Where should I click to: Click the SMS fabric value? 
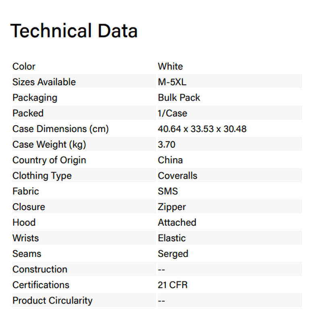click(168, 191)
